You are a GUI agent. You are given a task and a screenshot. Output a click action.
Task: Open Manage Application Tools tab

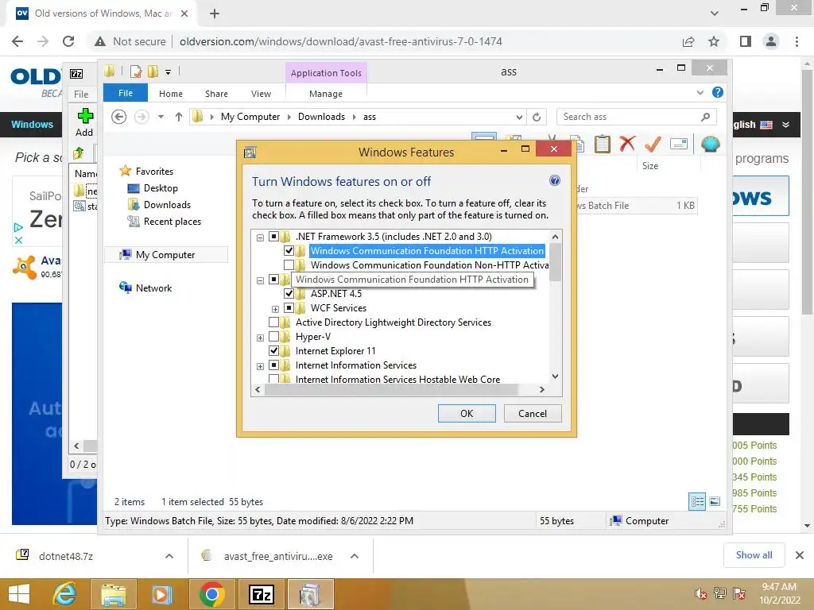pos(325,94)
